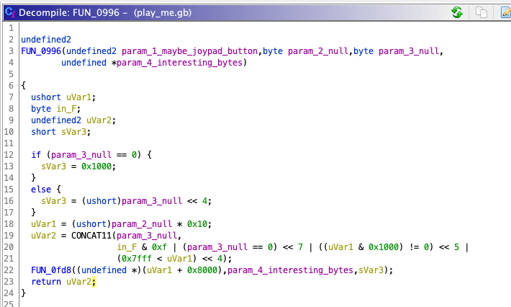Click sVar3 in the short declaration
The image size is (511, 307).
(74, 132)
